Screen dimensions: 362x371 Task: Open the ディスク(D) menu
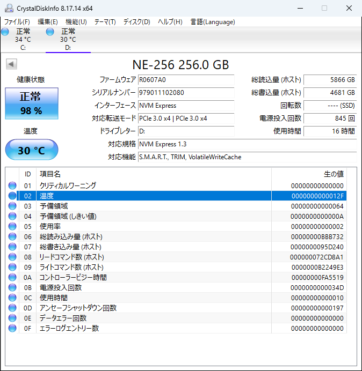click(x=137, y=22)
